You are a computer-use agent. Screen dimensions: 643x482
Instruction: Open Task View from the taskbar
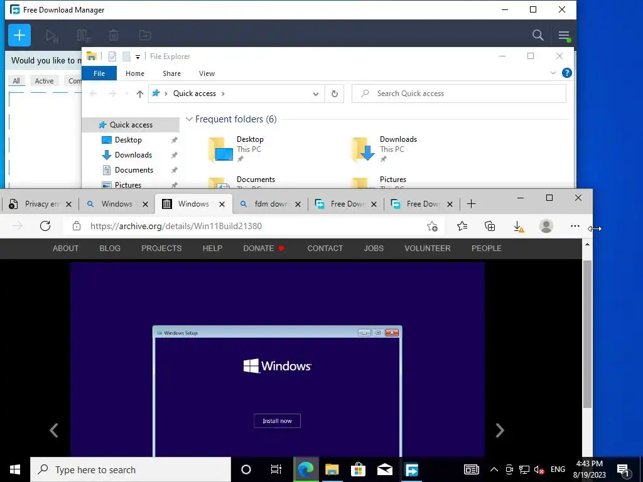click(276, 469)
